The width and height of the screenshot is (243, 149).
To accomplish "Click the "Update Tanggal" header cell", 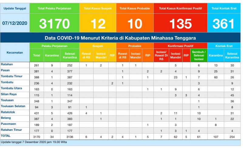I will pyautogui.click(x=15, y=8).
